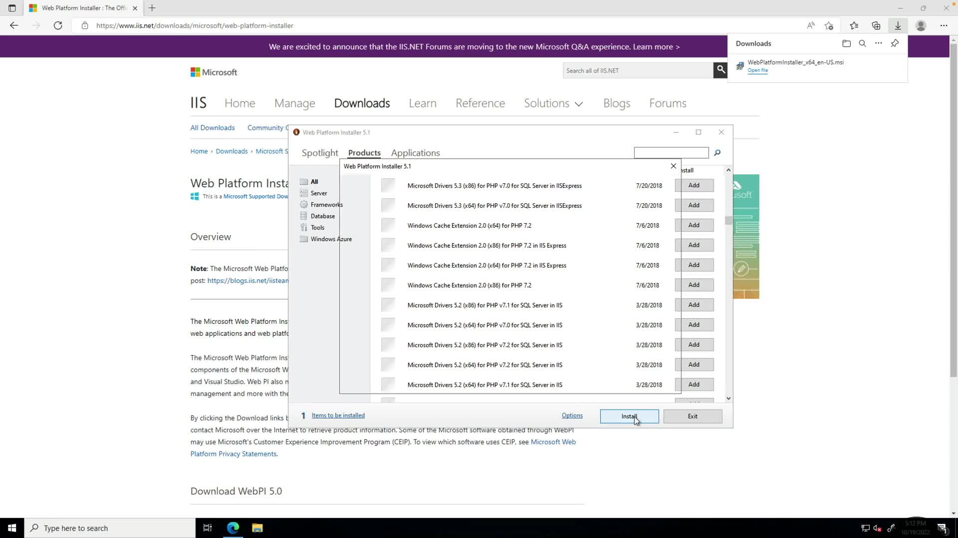Open the browser Collections icon
This screenshot has width=958, height=538.
point(876,25)
